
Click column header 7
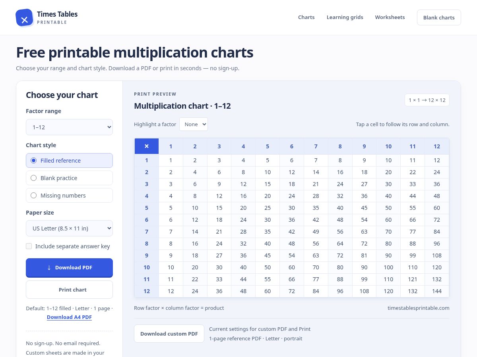tap(316, 146)
